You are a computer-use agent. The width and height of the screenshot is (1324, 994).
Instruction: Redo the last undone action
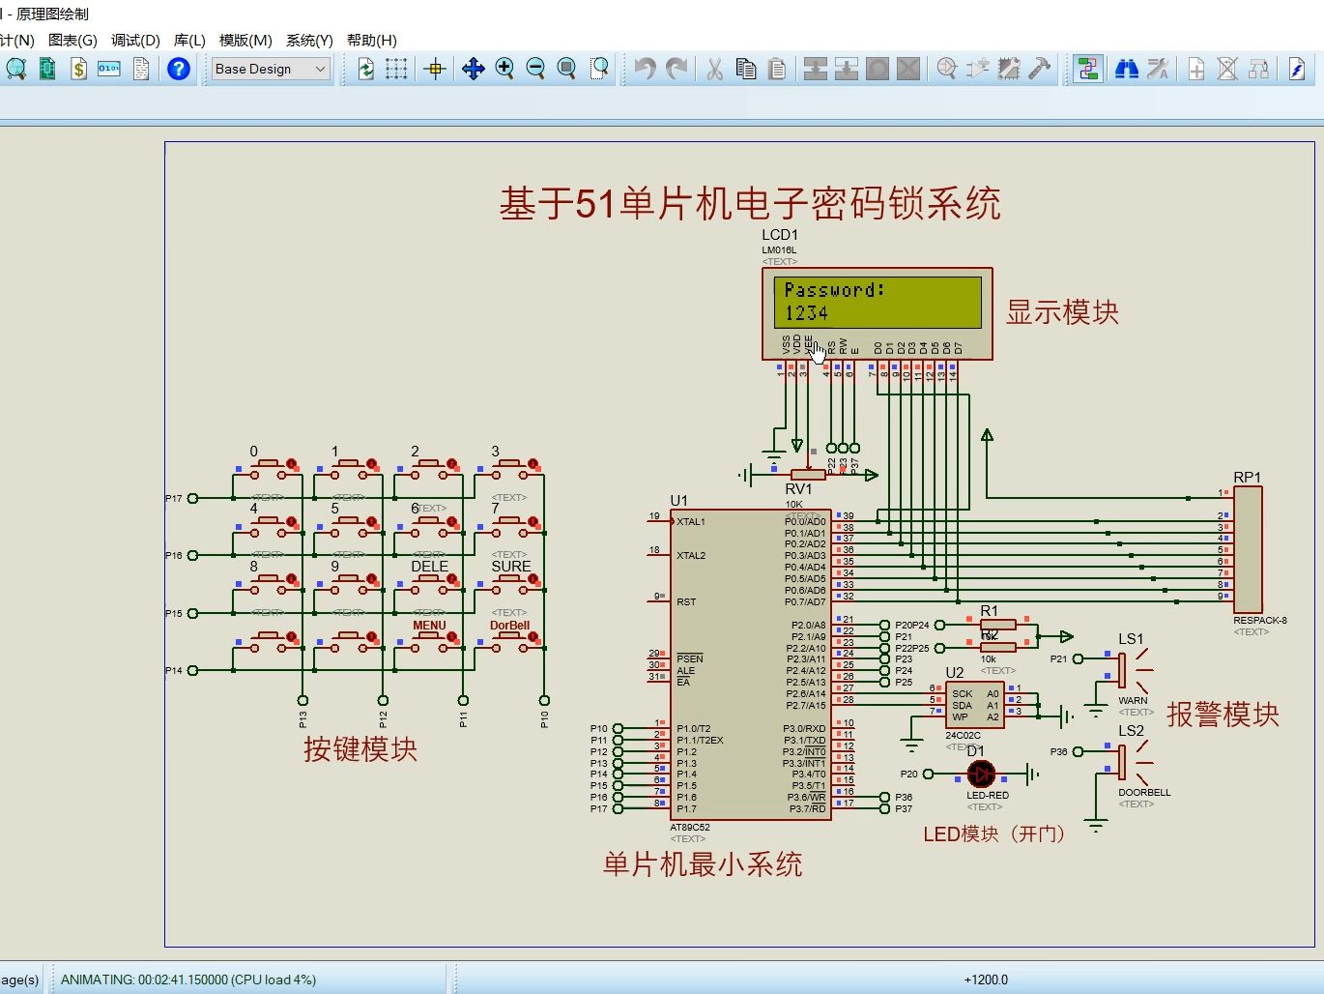tap(676, 69)
